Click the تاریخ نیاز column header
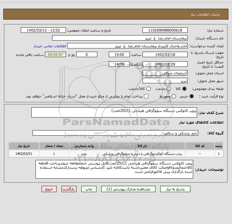 point(24,146)
